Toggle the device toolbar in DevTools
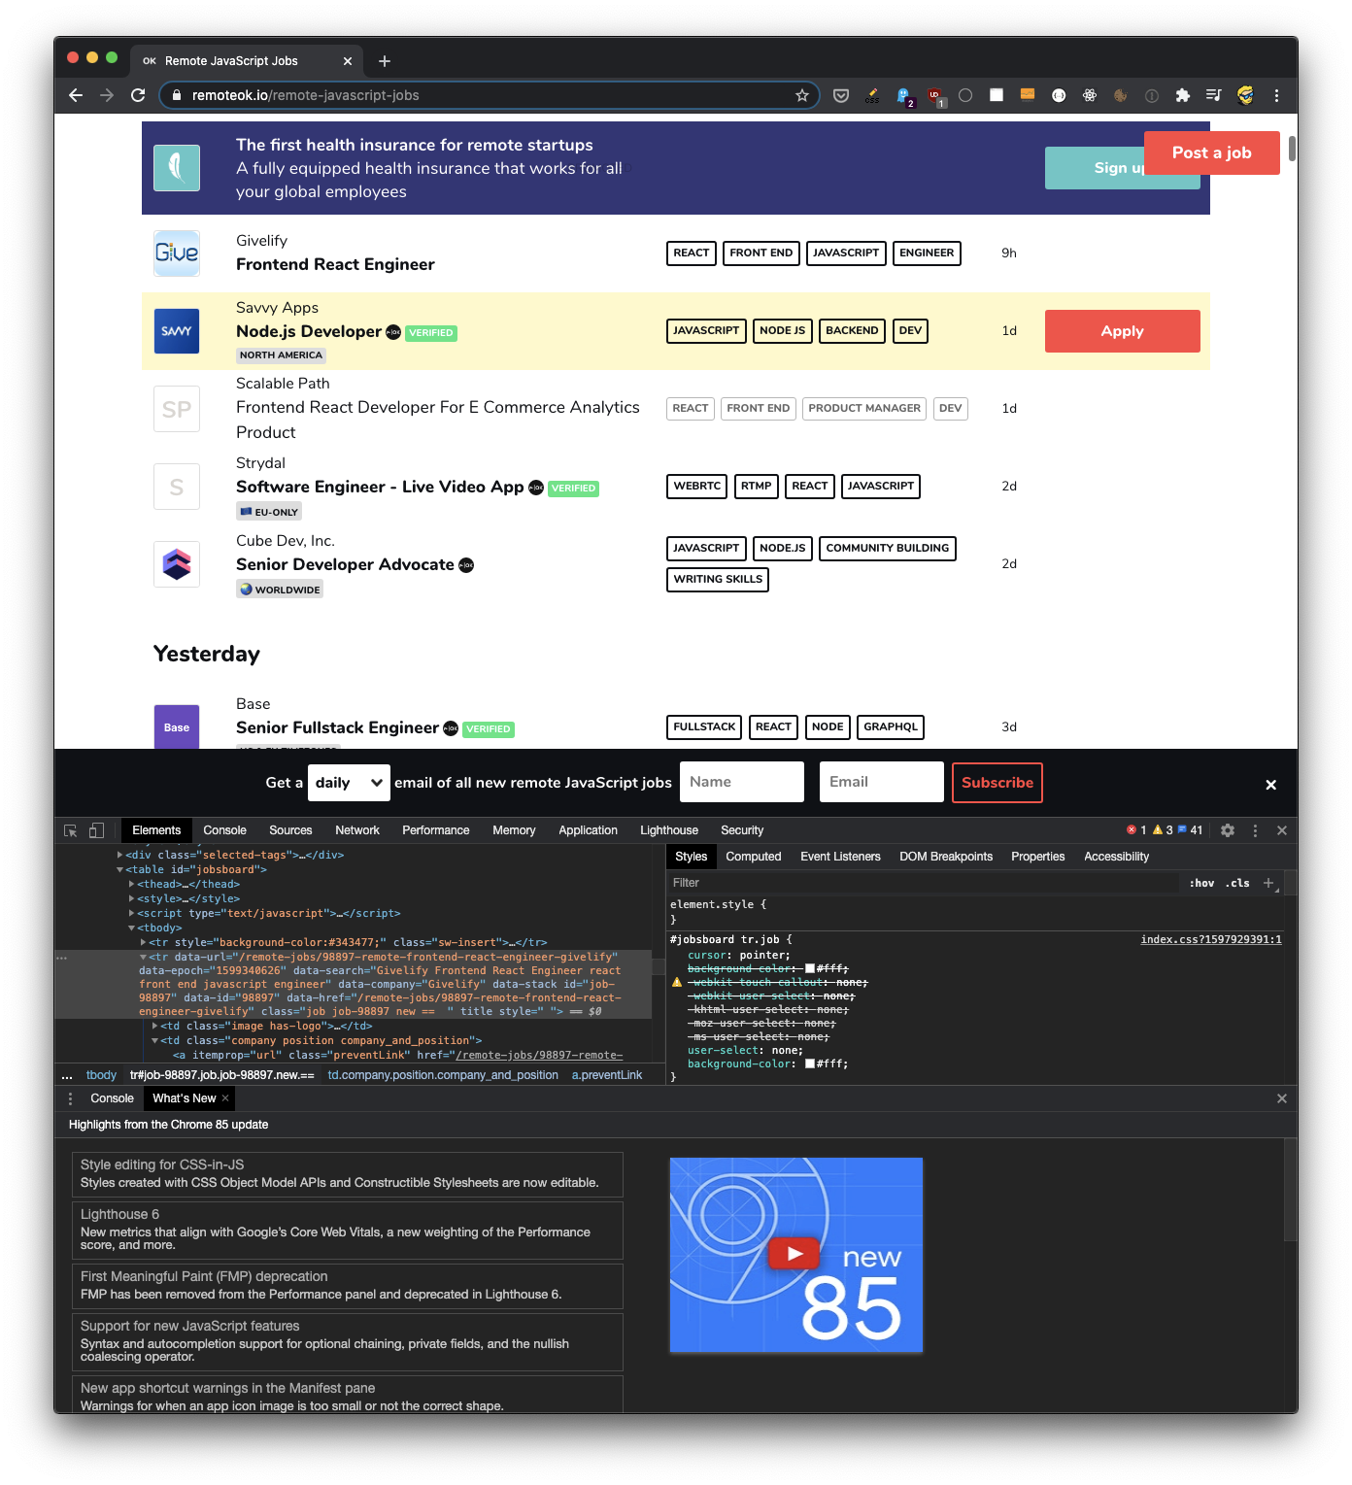The height and width of the screenshot is (1485, 1352). [96, 830]
